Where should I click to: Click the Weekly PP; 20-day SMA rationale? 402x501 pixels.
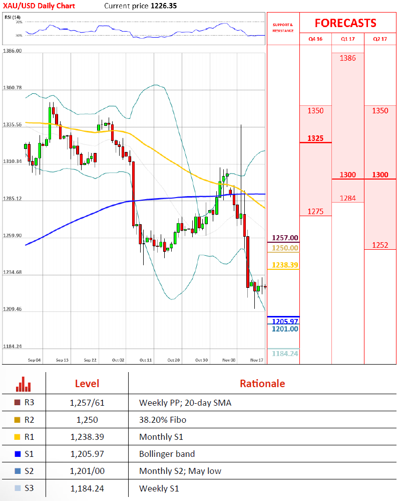point(185,403)
